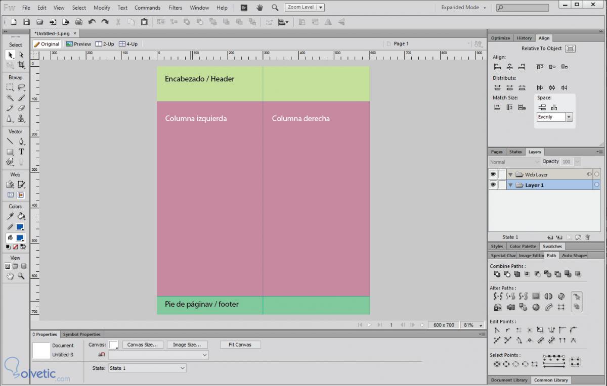Screen dimensions: 607x386
Task: Select the Pen tool
Action: pos(21,141)
